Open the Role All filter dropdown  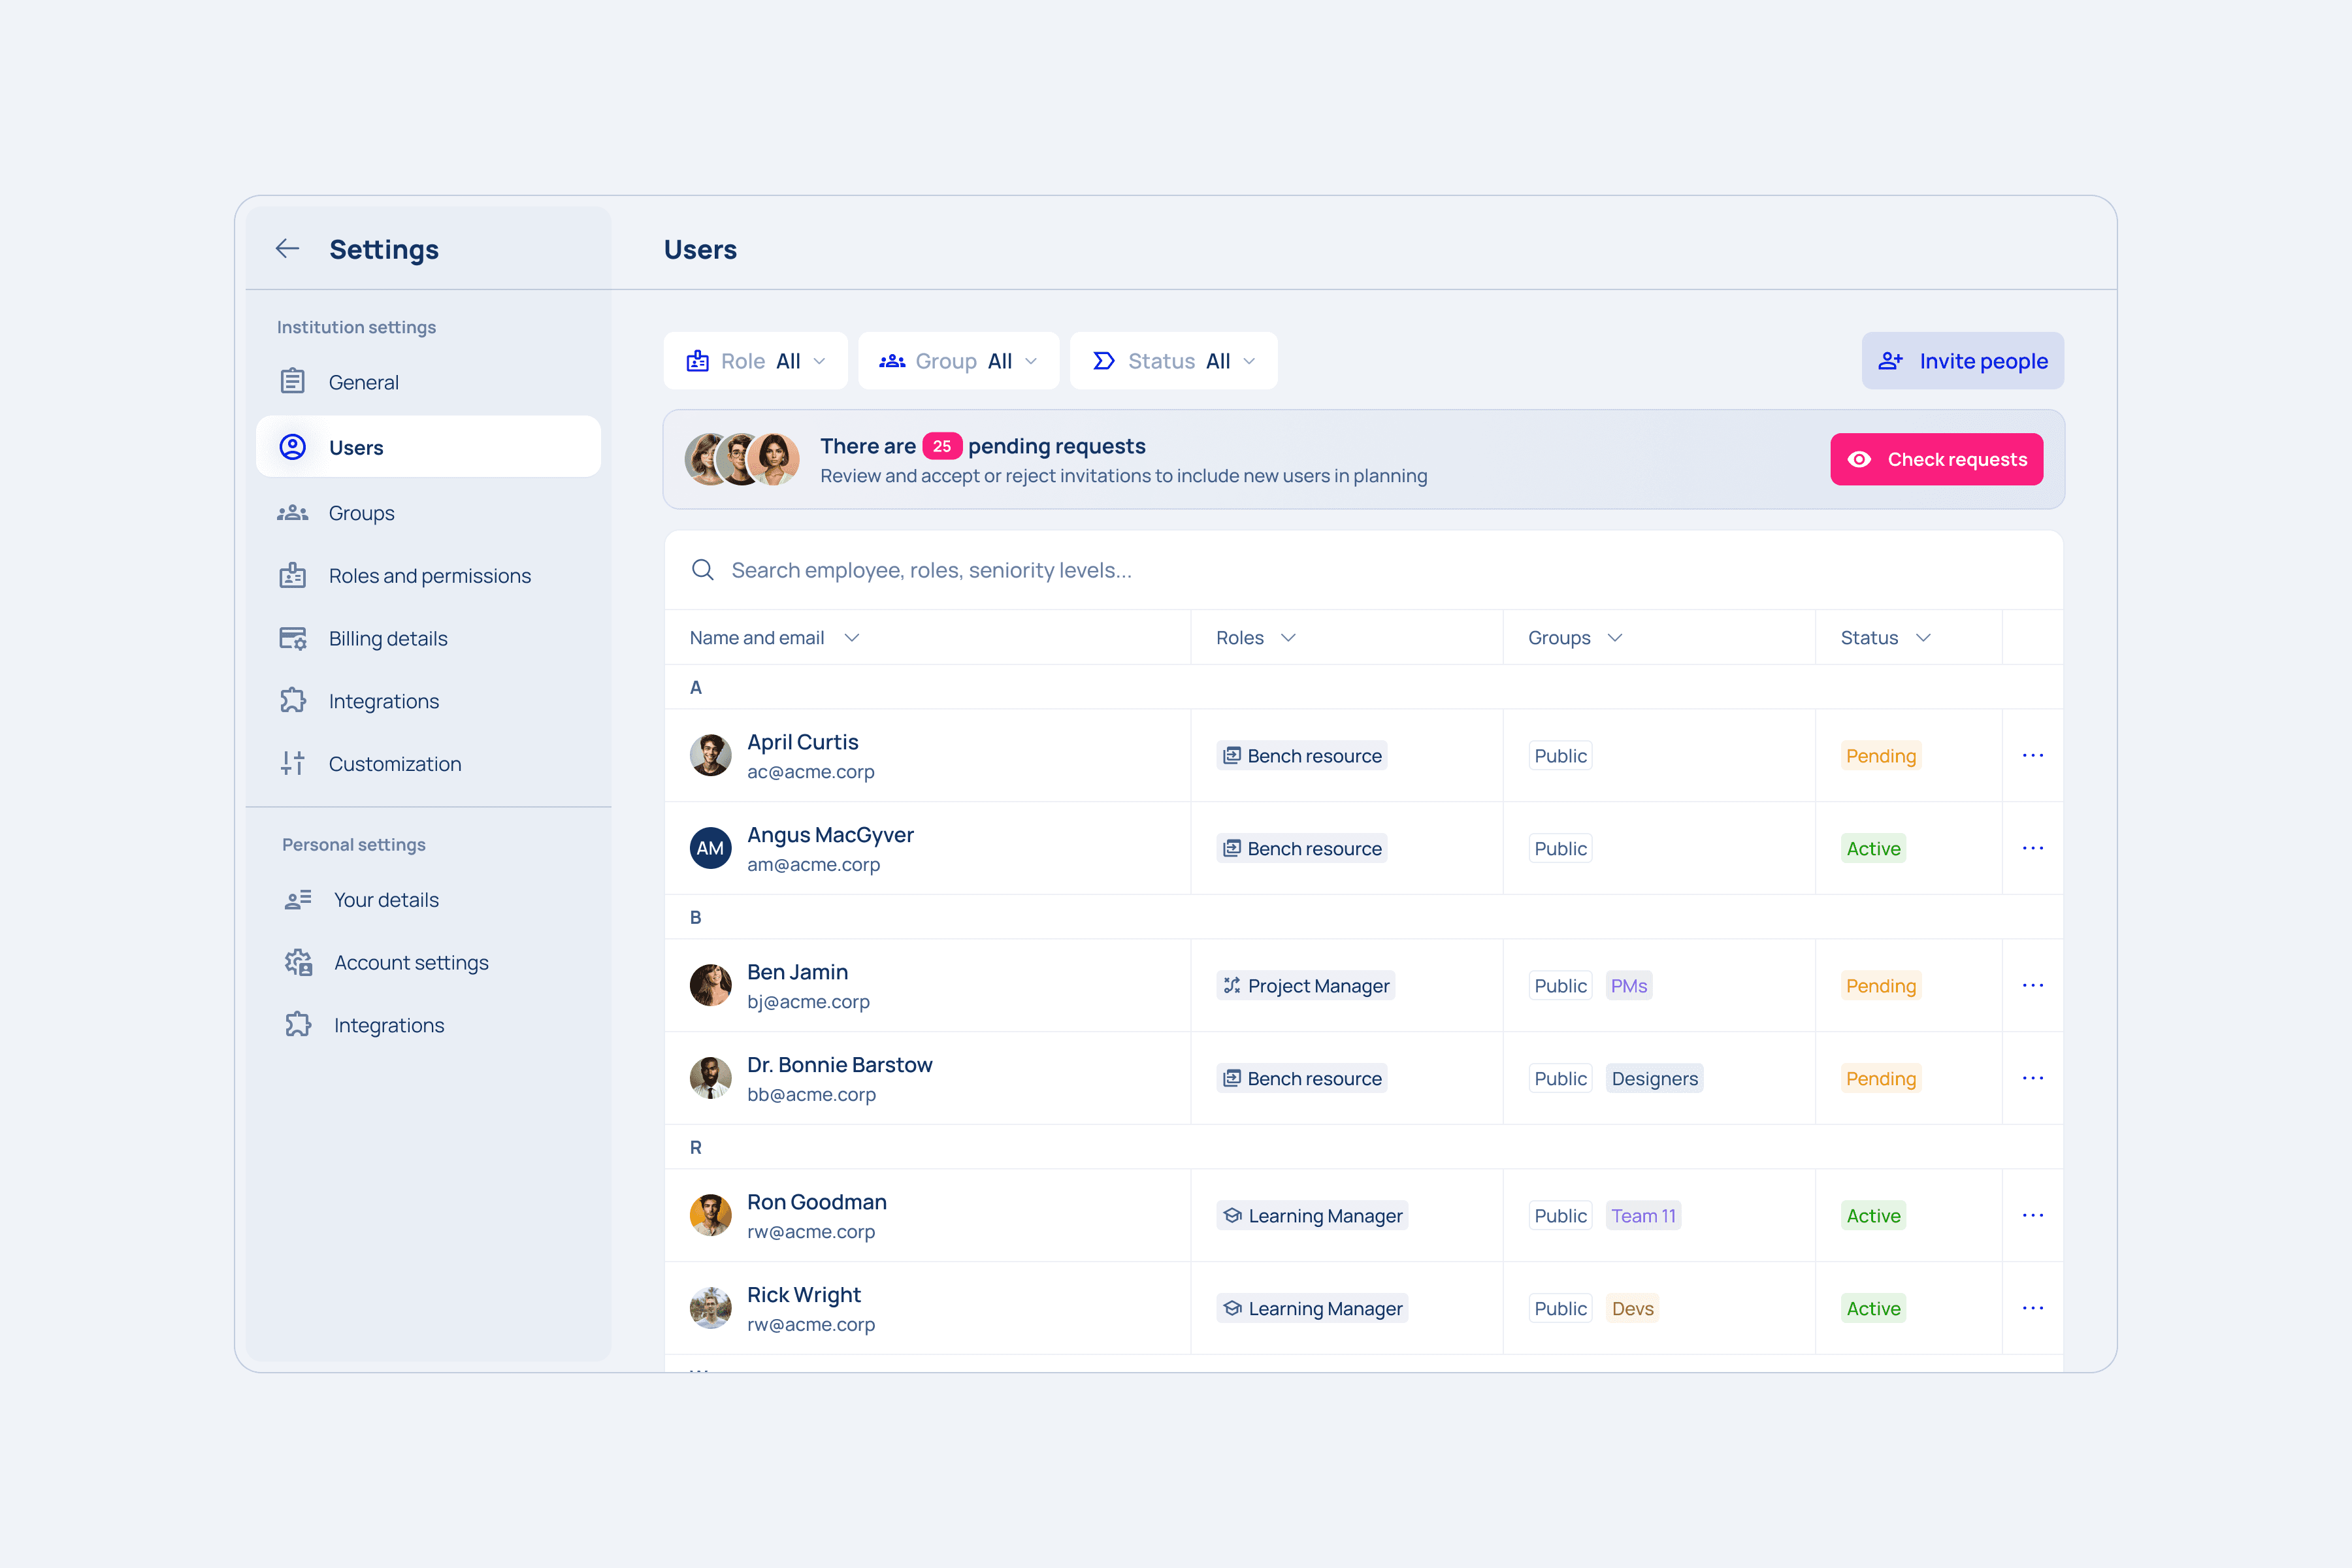pos(755,361)
